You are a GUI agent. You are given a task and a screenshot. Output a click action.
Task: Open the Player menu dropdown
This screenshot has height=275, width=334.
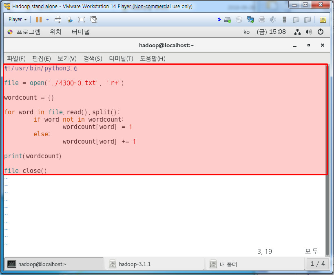coord(18,20)
